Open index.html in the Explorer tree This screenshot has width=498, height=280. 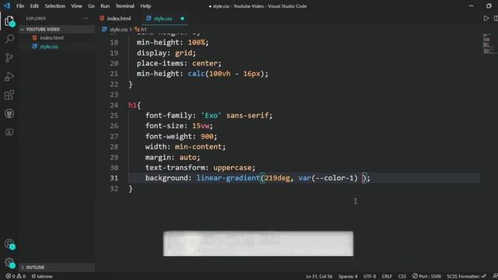[x=51, y=38]
